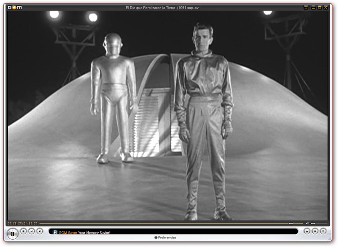338x247 pixels.
Task: Open file with the eject button
Action: (x=307, y=231)
